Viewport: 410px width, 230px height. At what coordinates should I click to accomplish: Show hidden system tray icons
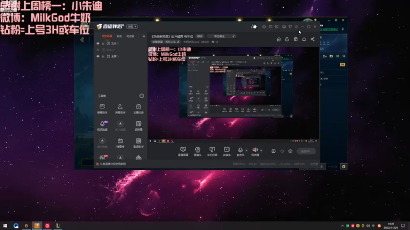point(342,226)
